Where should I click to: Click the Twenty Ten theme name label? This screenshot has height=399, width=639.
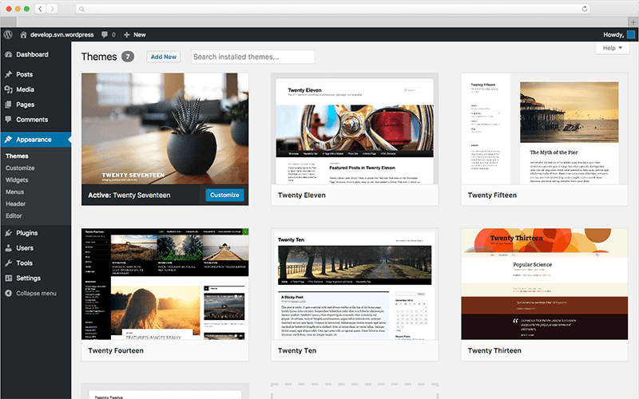click(x=297, y=350)
